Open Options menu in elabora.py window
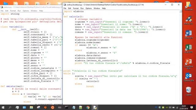 26,11
